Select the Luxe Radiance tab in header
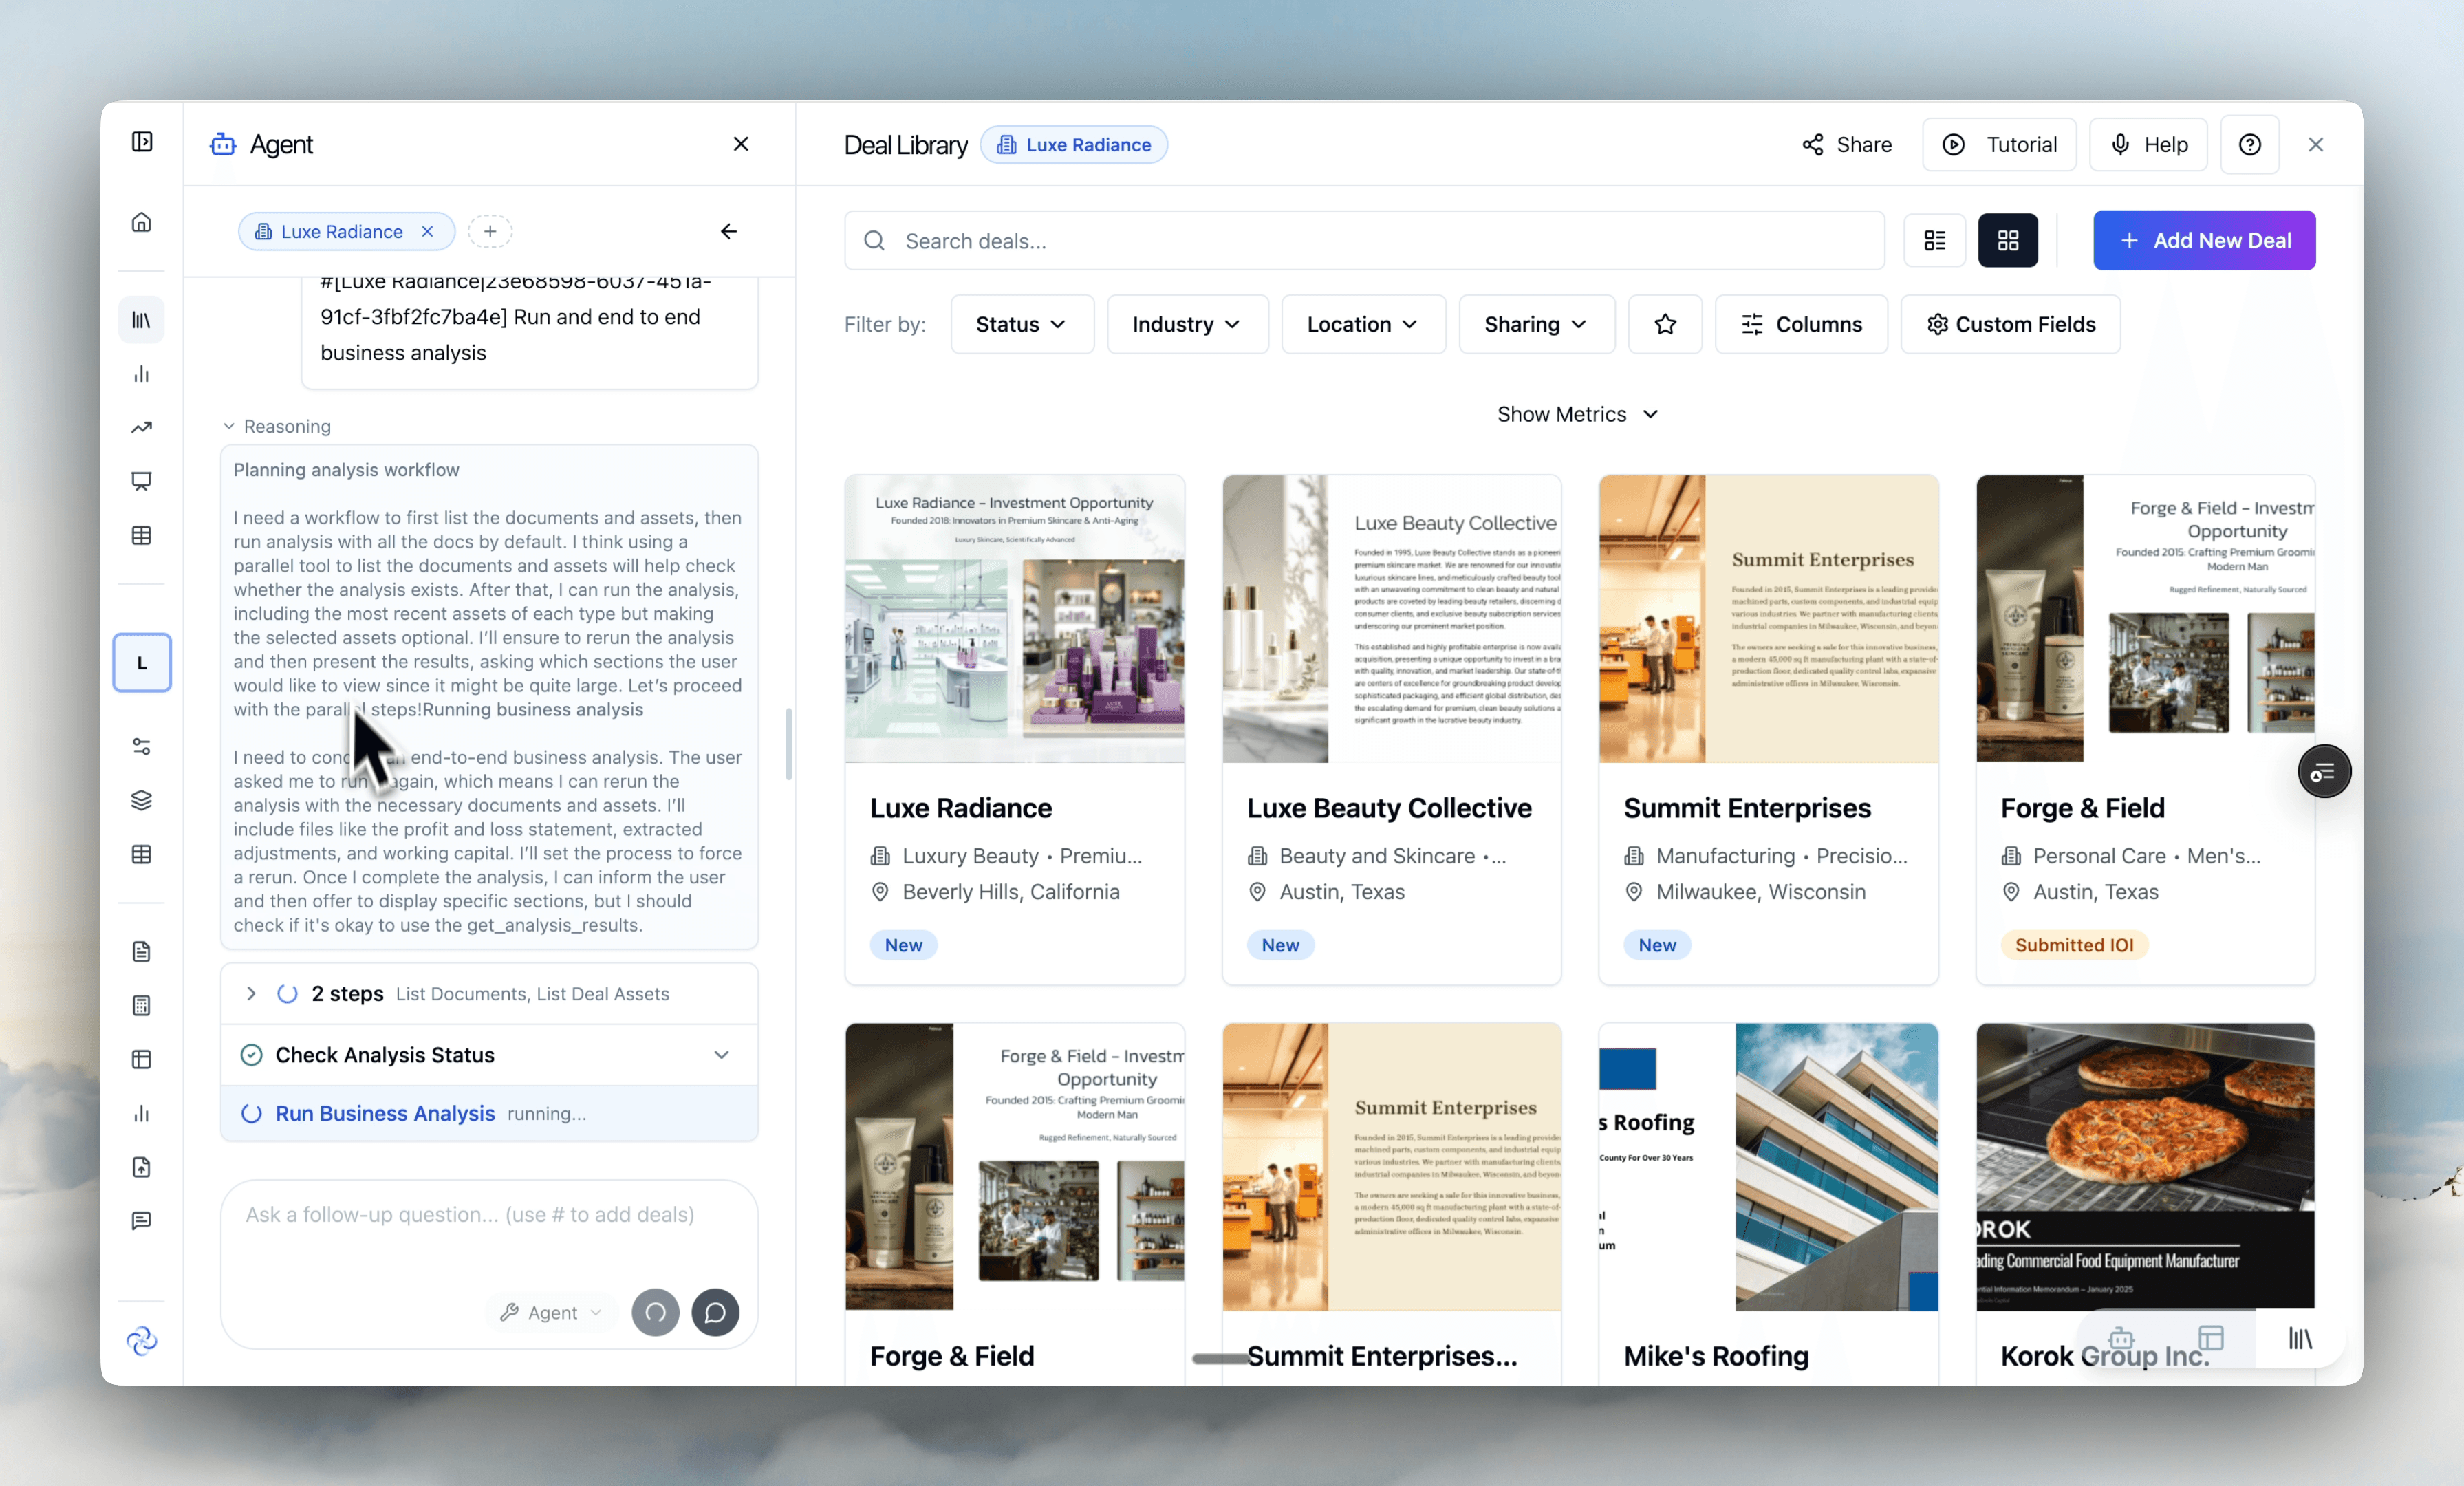Screen dimensions: 2464x1486 click(x=1073, y=144)
